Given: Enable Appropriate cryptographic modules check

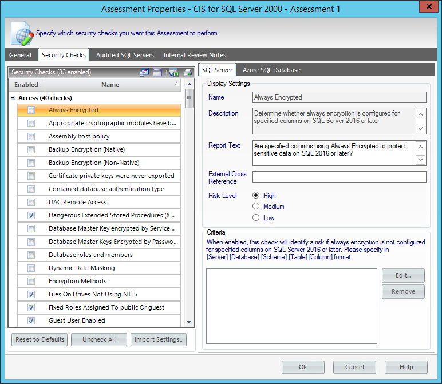Looking at the screenshot, I should click(x=31, y=124).
